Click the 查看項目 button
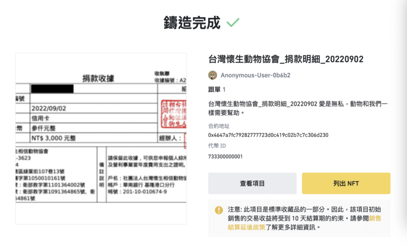Viewport: 407px width, 246px height. click(252, 183)
